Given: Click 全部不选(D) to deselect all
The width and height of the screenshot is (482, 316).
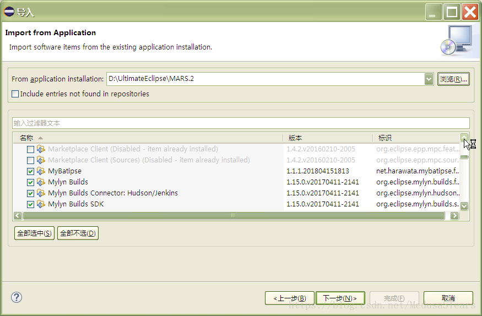Looking at the screenshot, I should [x=78, y=233].
